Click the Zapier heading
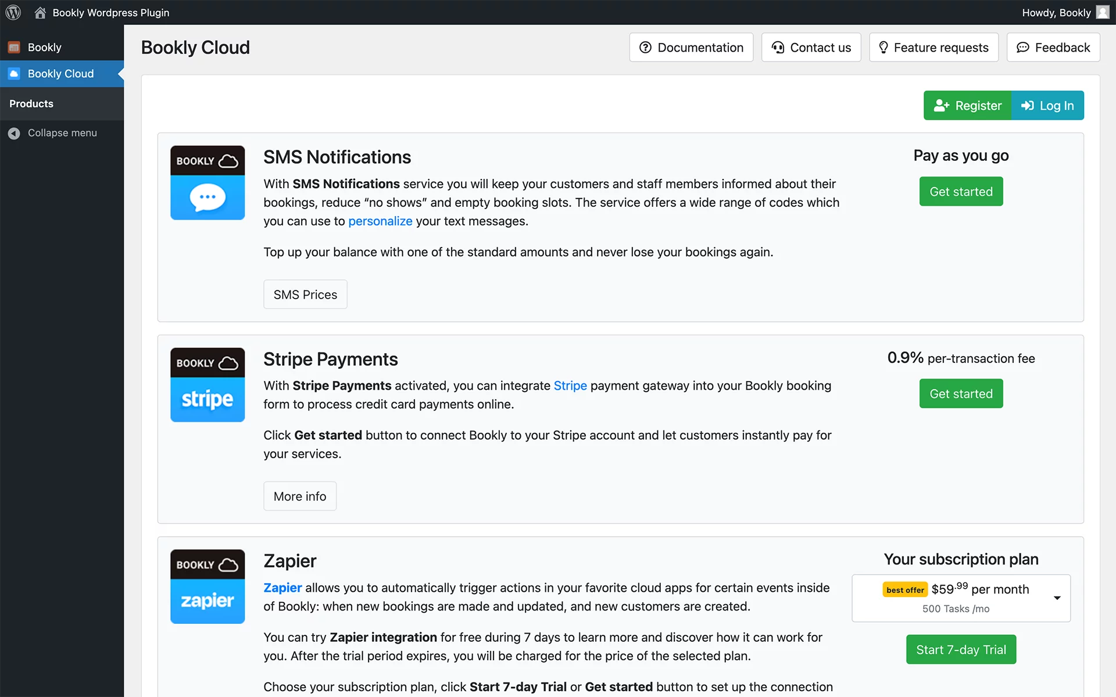This screenshot has height=697, width=1116. click(290, 561)
